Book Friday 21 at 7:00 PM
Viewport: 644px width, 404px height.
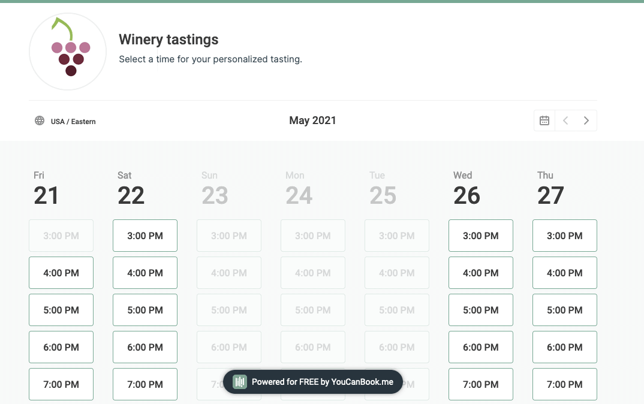[x=61, y=384]
